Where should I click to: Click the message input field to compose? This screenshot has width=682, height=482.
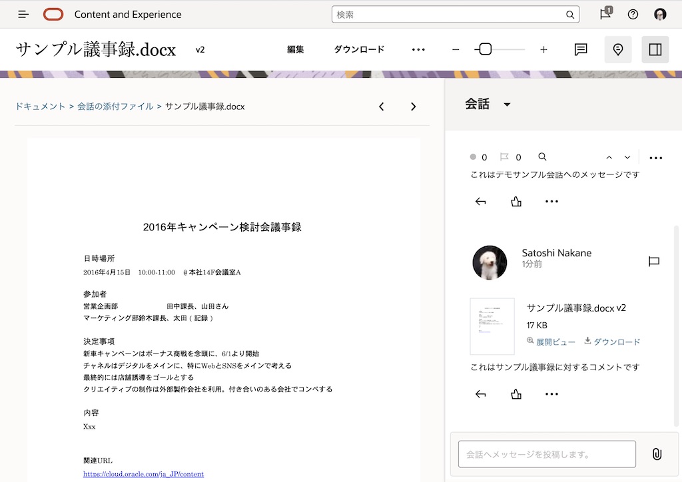point(546,453)
